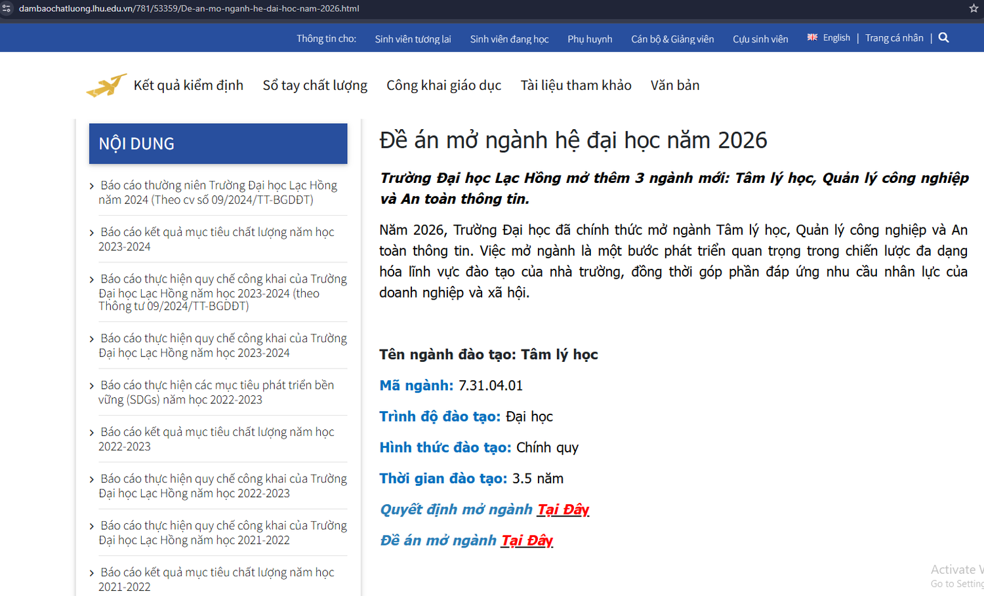Open Công khai giáo dục menu
This screenshot has width=984, height=596.
point(443,85)
